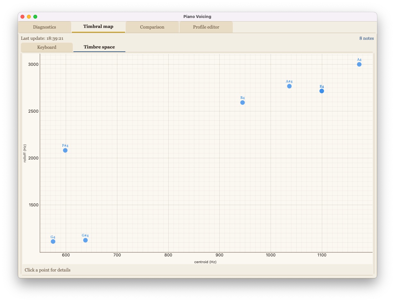The image size is (395, 302).
Task: Click the B4 data point
Action: point(242,102)
